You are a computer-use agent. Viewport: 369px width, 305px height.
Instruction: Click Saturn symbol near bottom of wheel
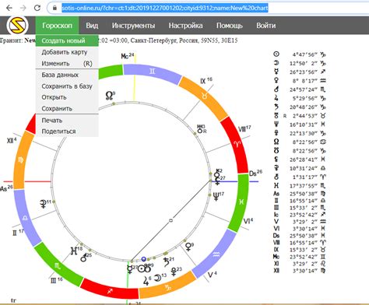[x=167, y=262]
